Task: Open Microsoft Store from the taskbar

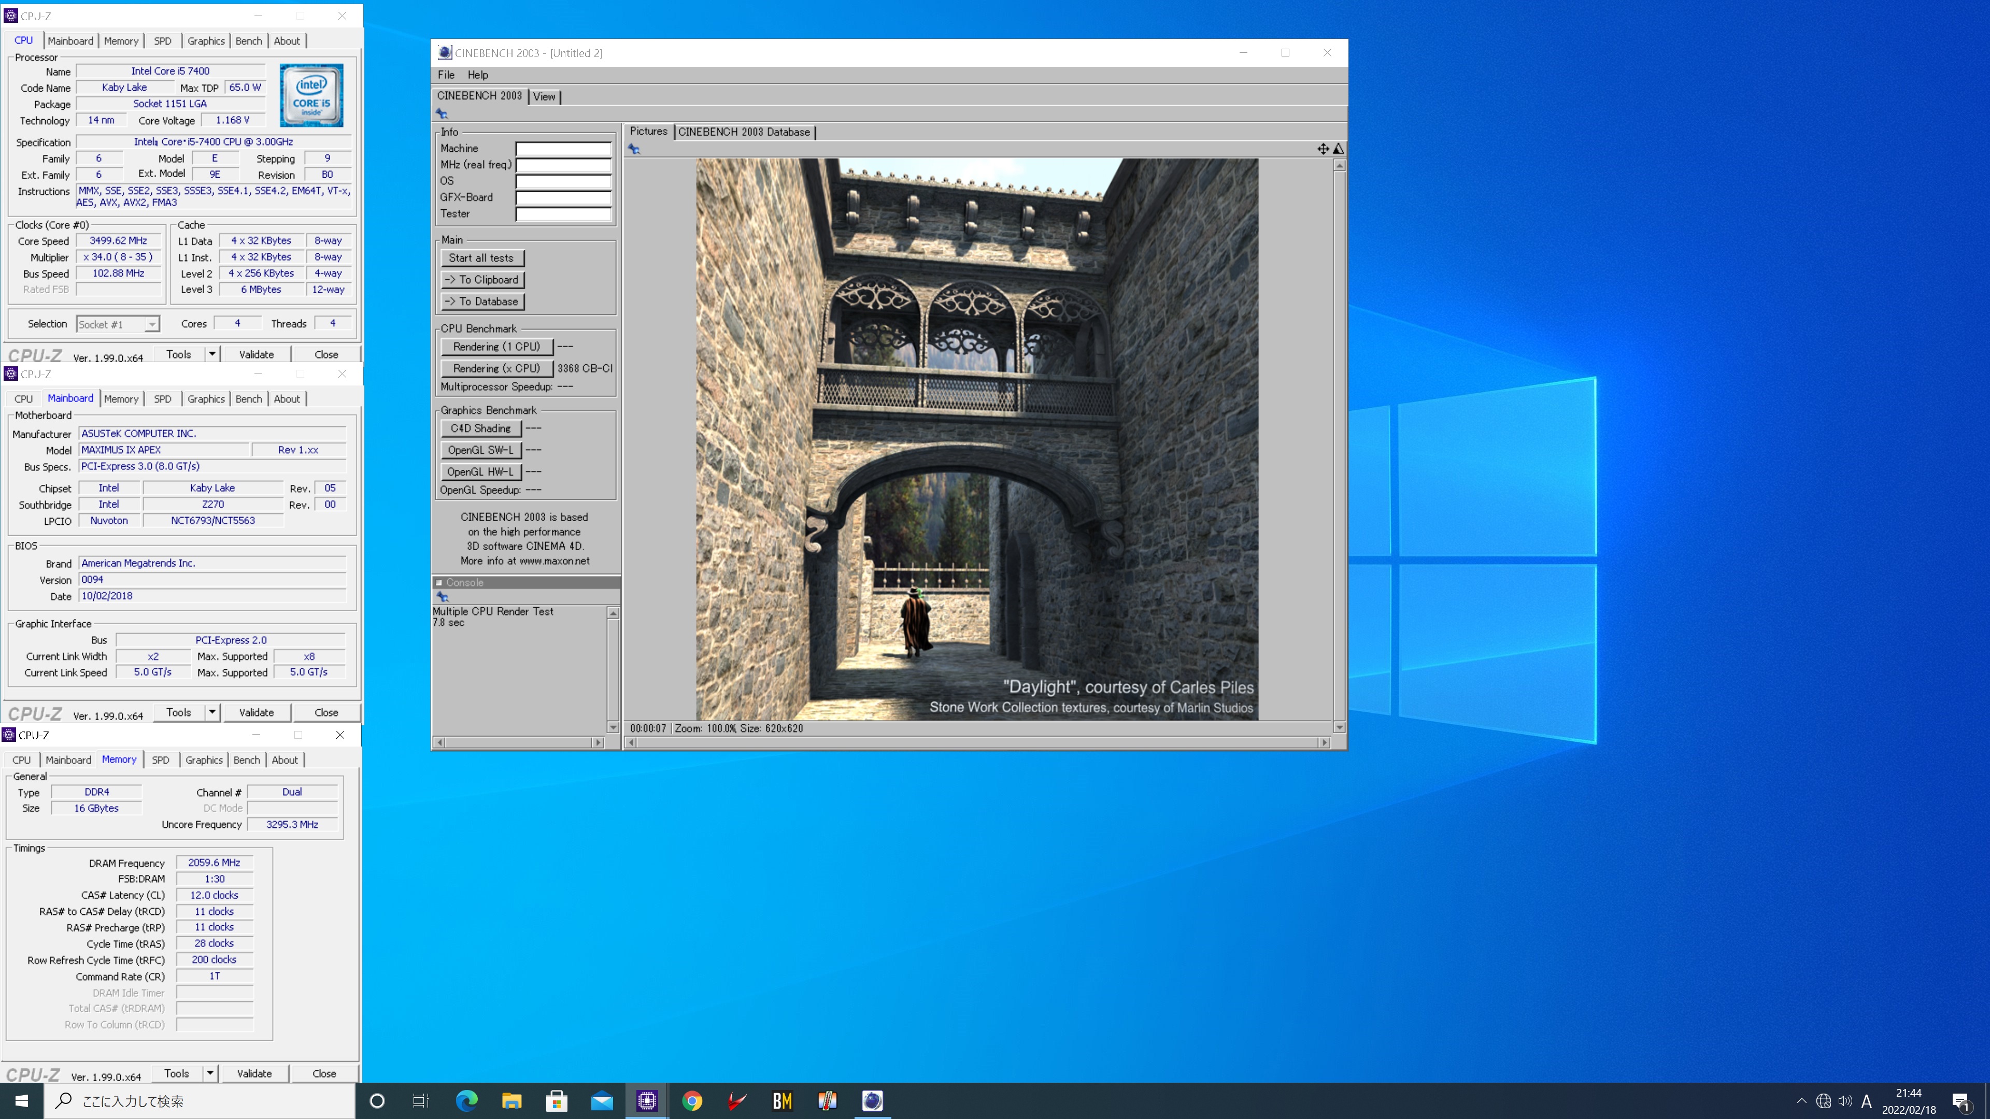Action: [x=556, y=1100]
